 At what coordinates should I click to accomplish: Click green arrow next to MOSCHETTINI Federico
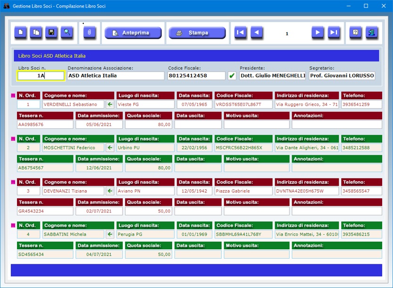pyautogui.click(x=110, y=148)
